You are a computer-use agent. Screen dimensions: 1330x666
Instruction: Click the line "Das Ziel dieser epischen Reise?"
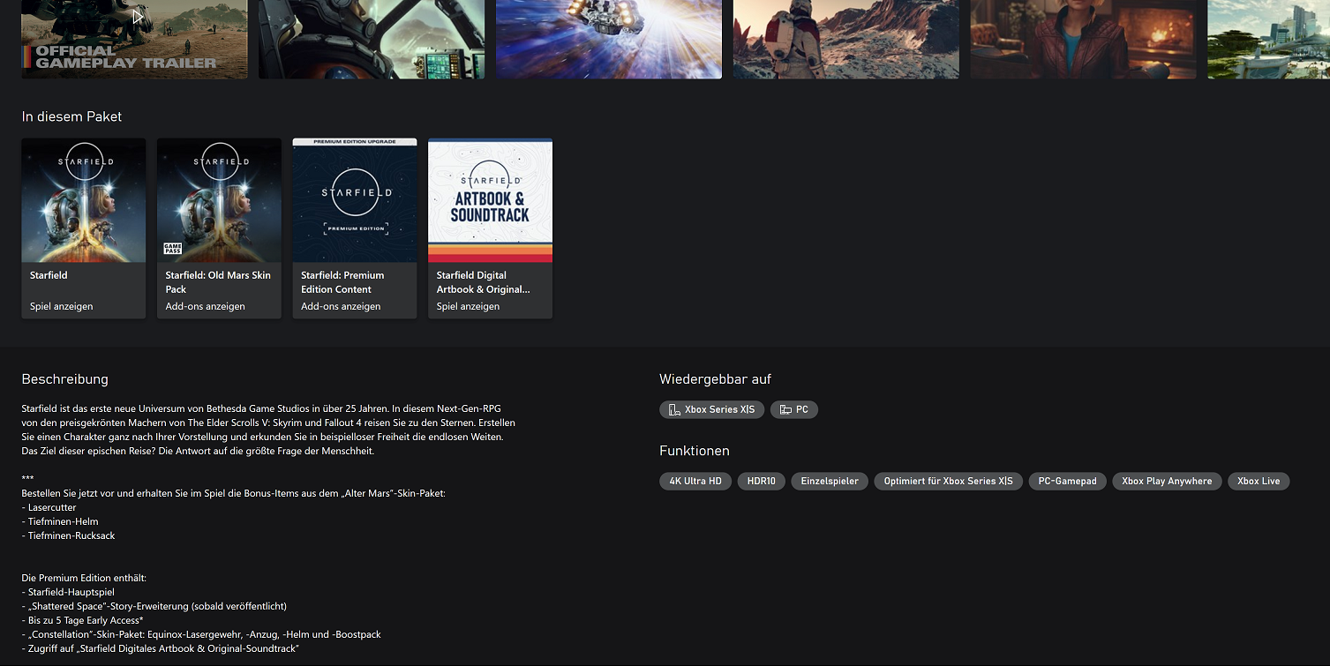(x=199, y=452)
